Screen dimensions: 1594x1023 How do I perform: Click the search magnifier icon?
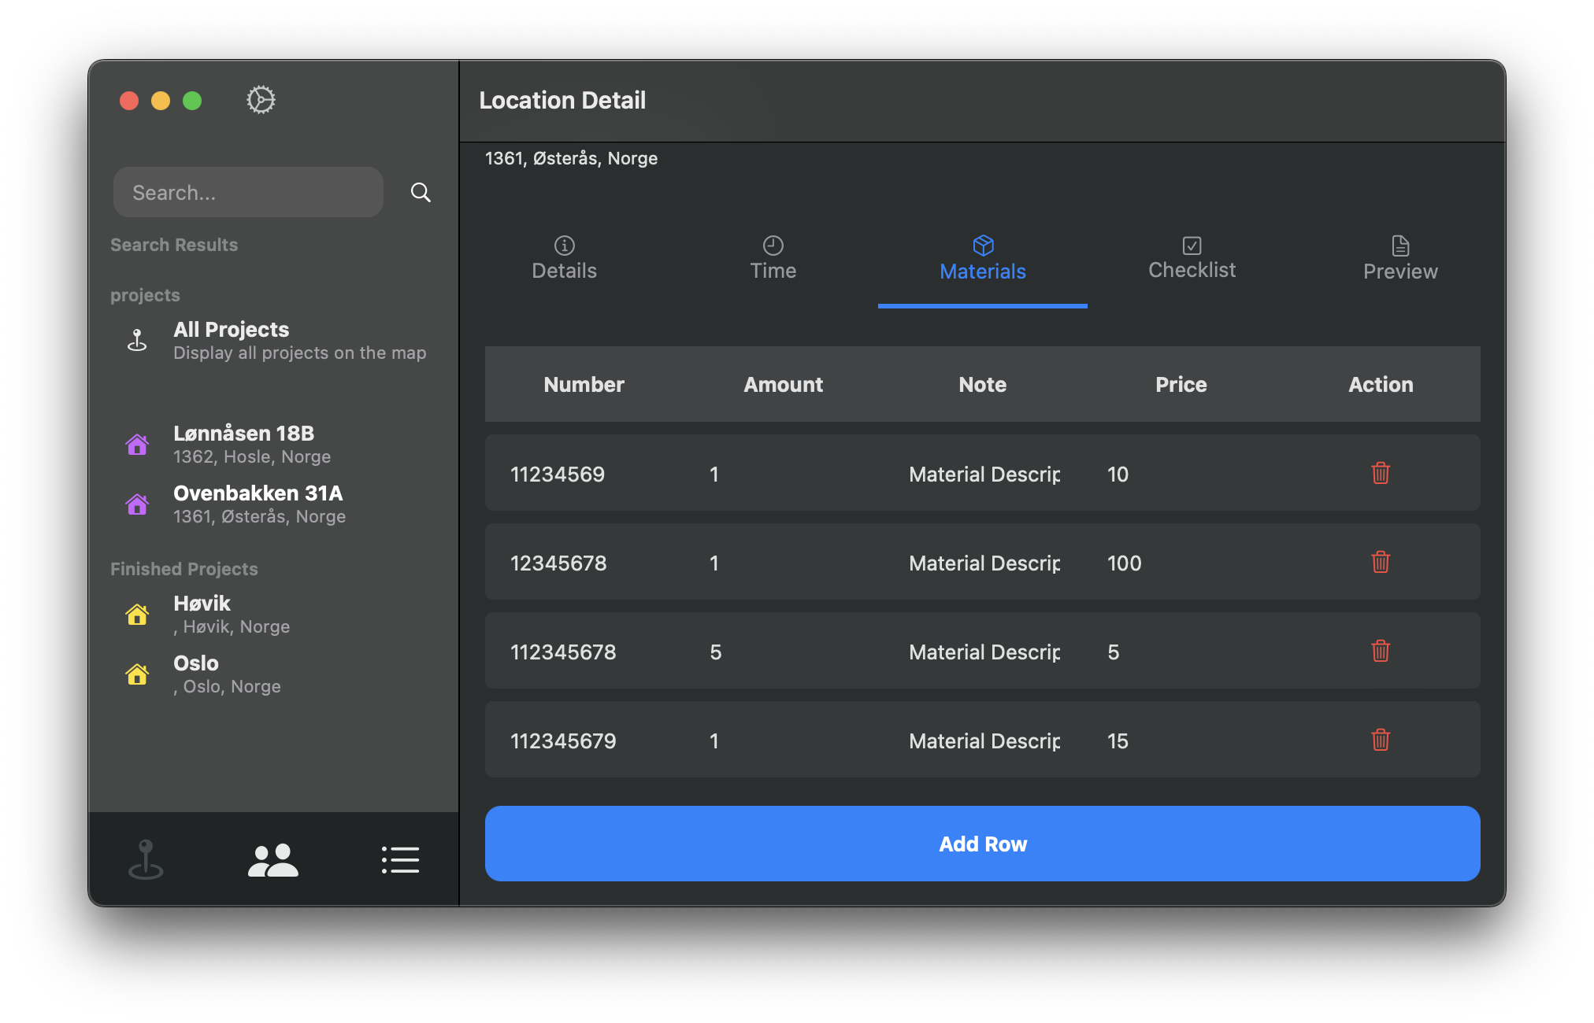[x=421, y=193]
